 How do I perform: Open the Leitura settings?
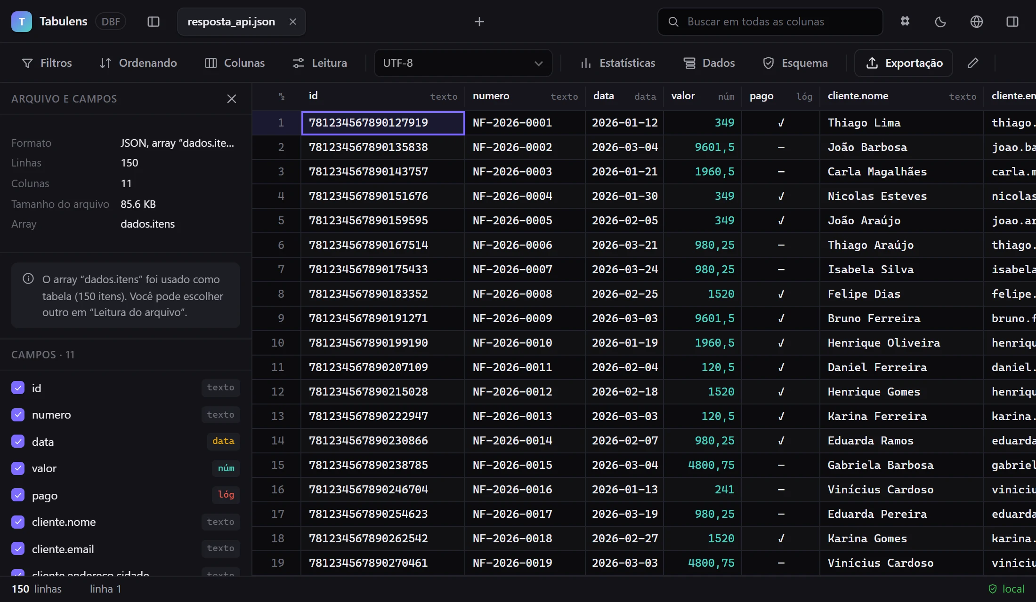320,63
